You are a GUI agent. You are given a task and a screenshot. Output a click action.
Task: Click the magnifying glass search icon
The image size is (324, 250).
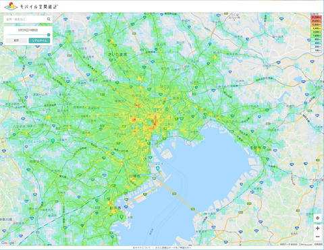coord(49,19)
